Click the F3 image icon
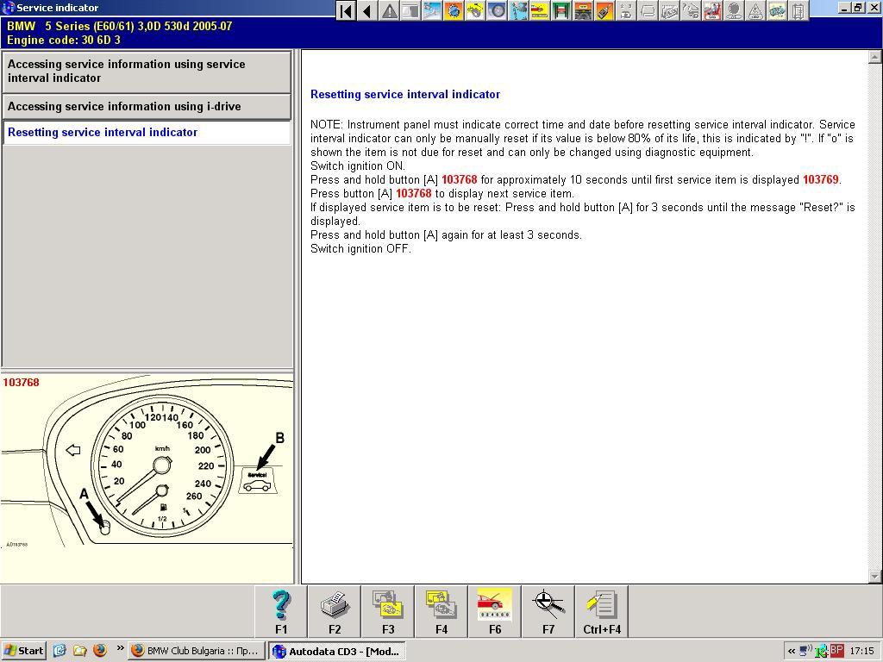Image resolution: width=883 pixels, height=662 pixels. pyautogui.click(x=388, y=611)
